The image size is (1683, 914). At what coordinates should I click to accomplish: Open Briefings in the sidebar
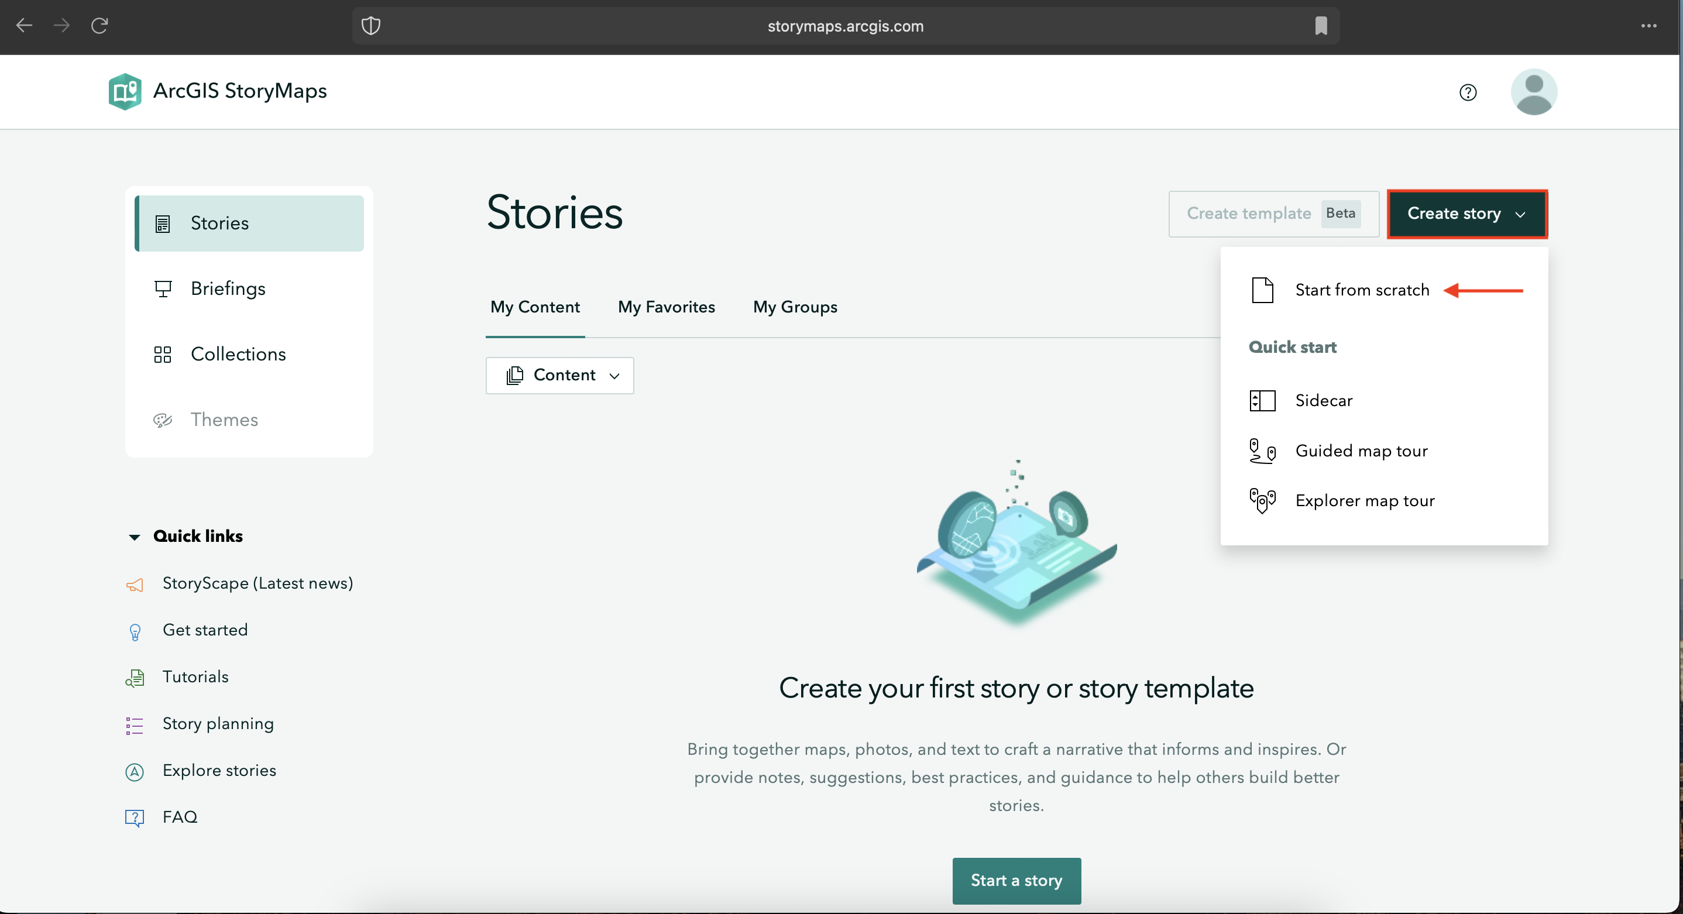pyautogui.click(x=228, y=288)
